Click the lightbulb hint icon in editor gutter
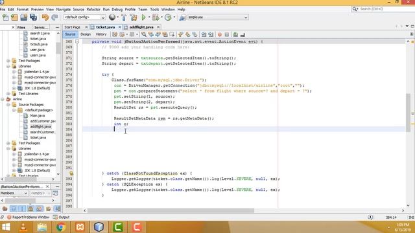This screenshot has height=233, width=415. pos(71,173)
